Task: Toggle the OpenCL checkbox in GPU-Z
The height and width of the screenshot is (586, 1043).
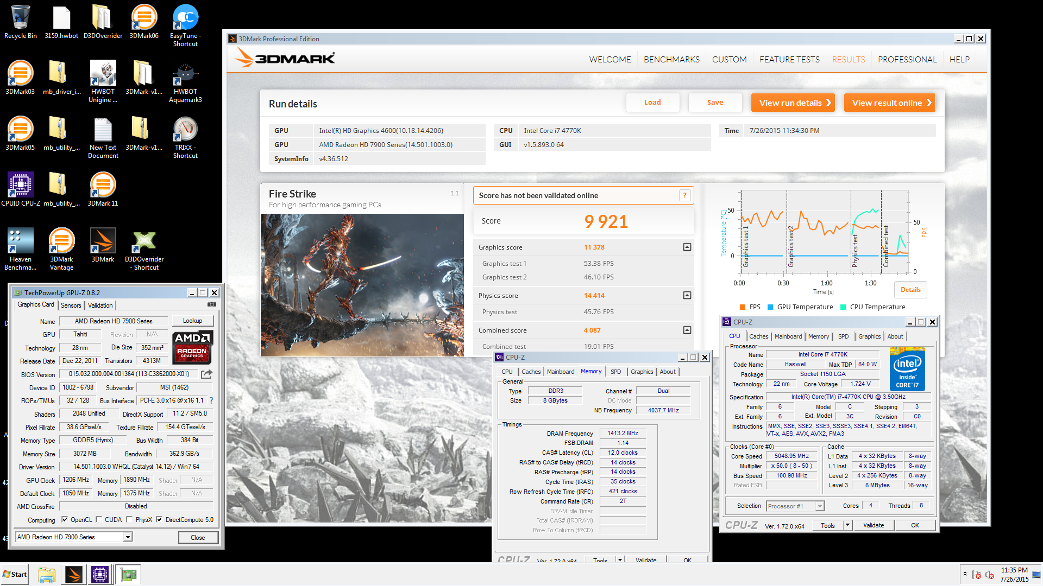Action: [65, 519]
